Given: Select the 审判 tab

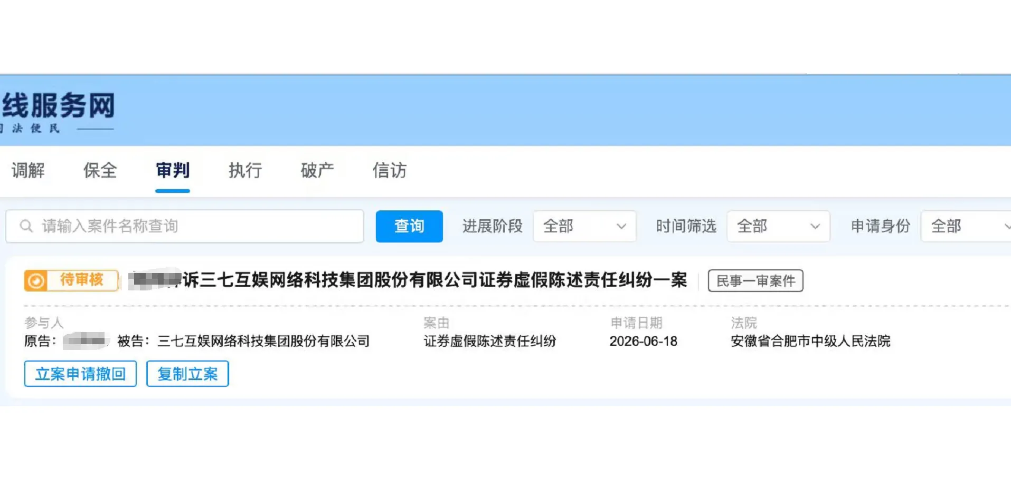Looking at the screenshot, I should [x=173, y=170].
